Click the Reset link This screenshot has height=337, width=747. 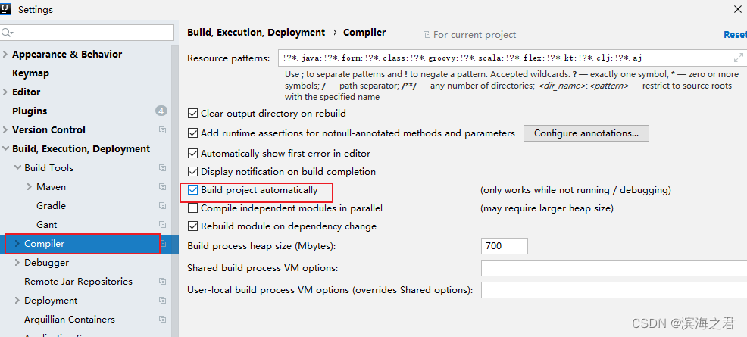(735, 34)
